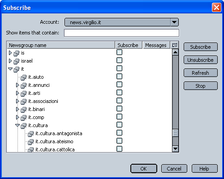Viewport: 224px width, 179px height.
Task: Click the it.cultura.antagonista newsgroup icon
Action: click(x=30, y=133)
